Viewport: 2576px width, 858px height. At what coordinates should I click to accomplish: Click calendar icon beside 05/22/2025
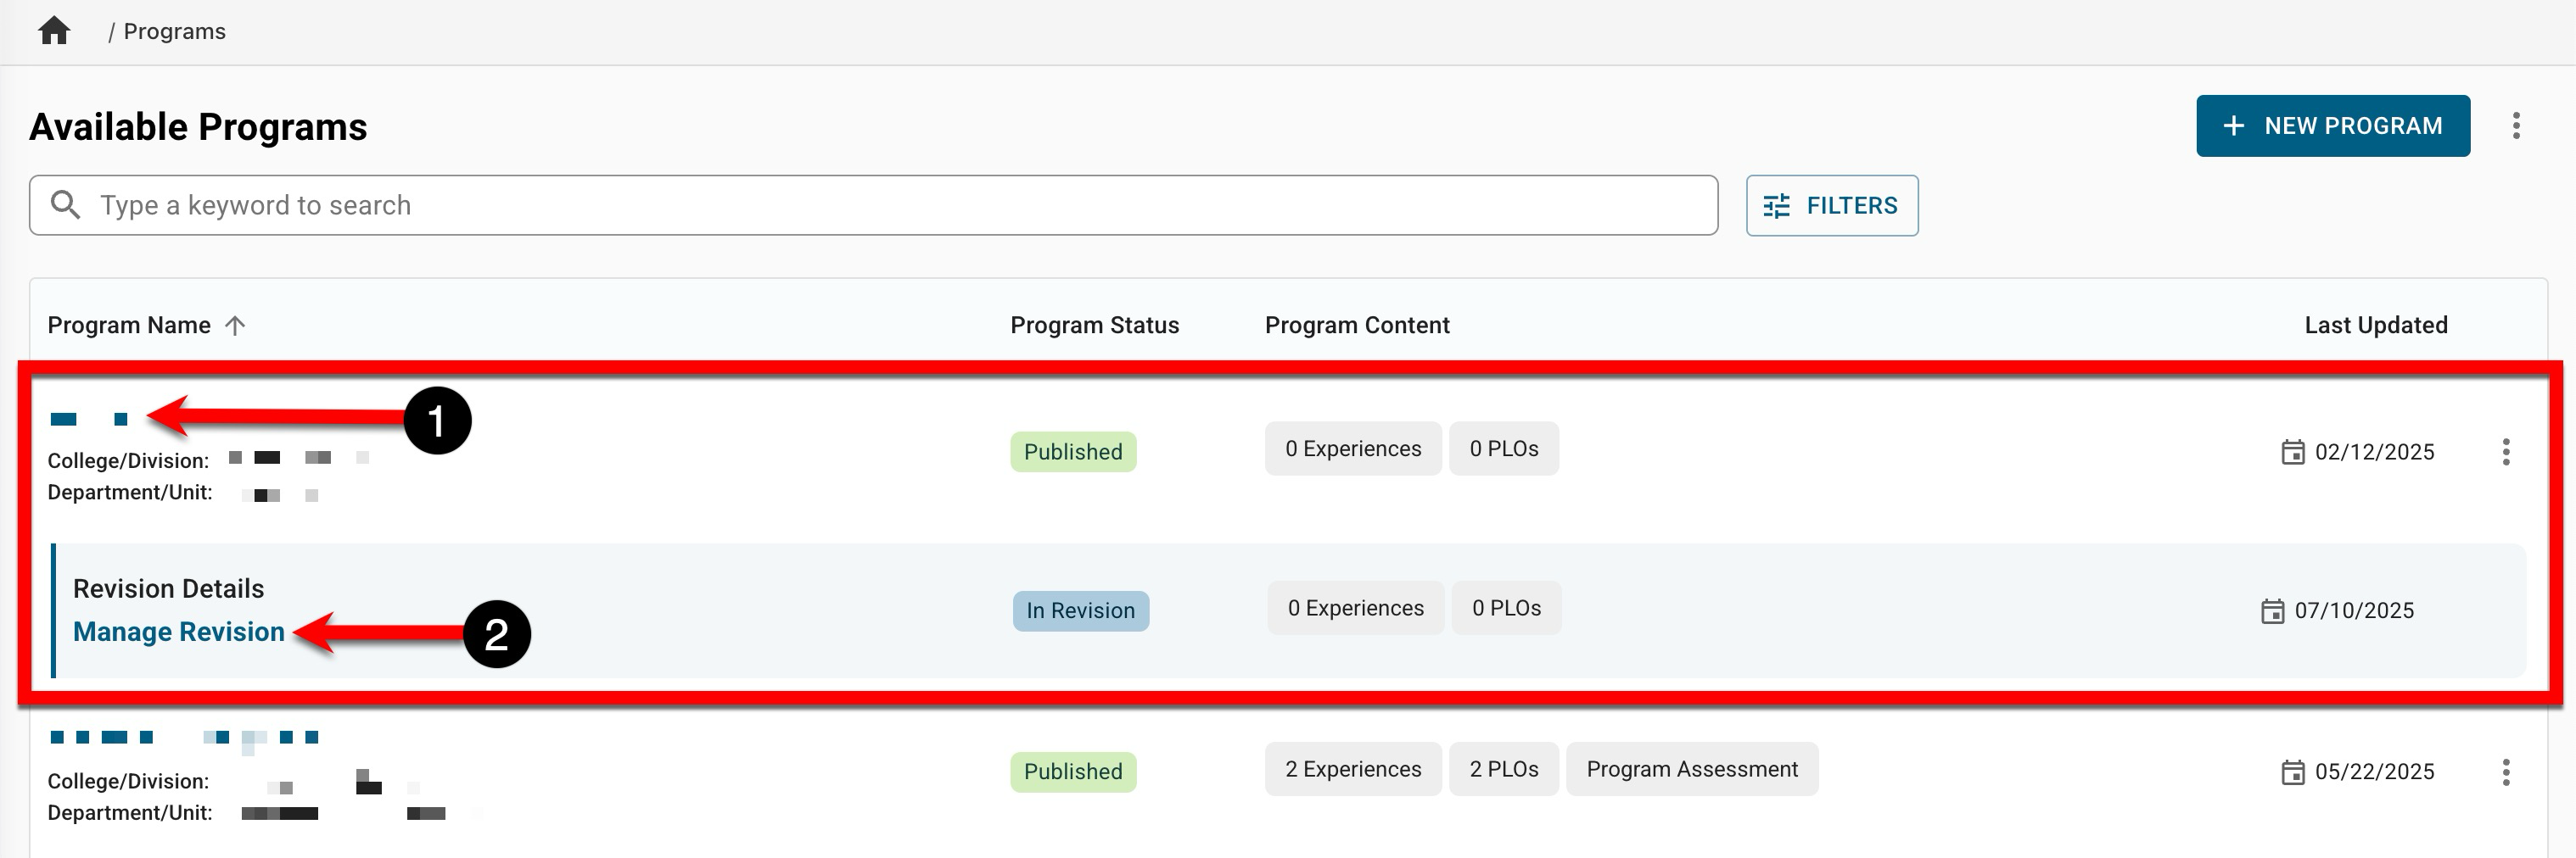[x=2292, y=772]
